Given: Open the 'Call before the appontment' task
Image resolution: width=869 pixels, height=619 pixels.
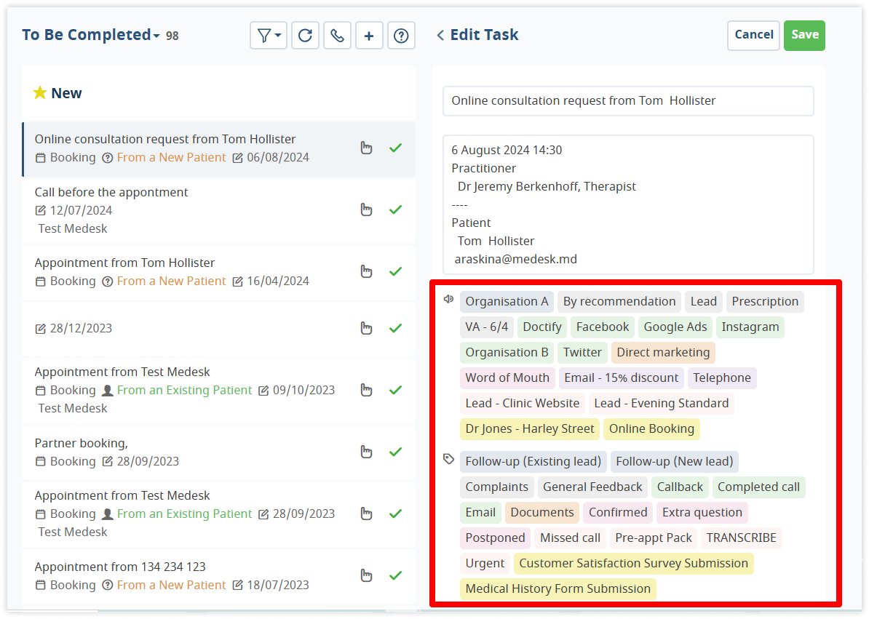Looking at the screenshot, I should click(219, 210).
